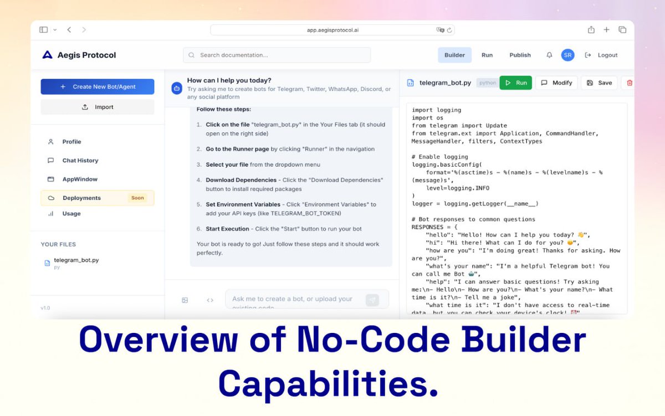Viewport: 665px width, 416px height.
Task: Open the browser share icon
Action: click(x=591, y=30)
